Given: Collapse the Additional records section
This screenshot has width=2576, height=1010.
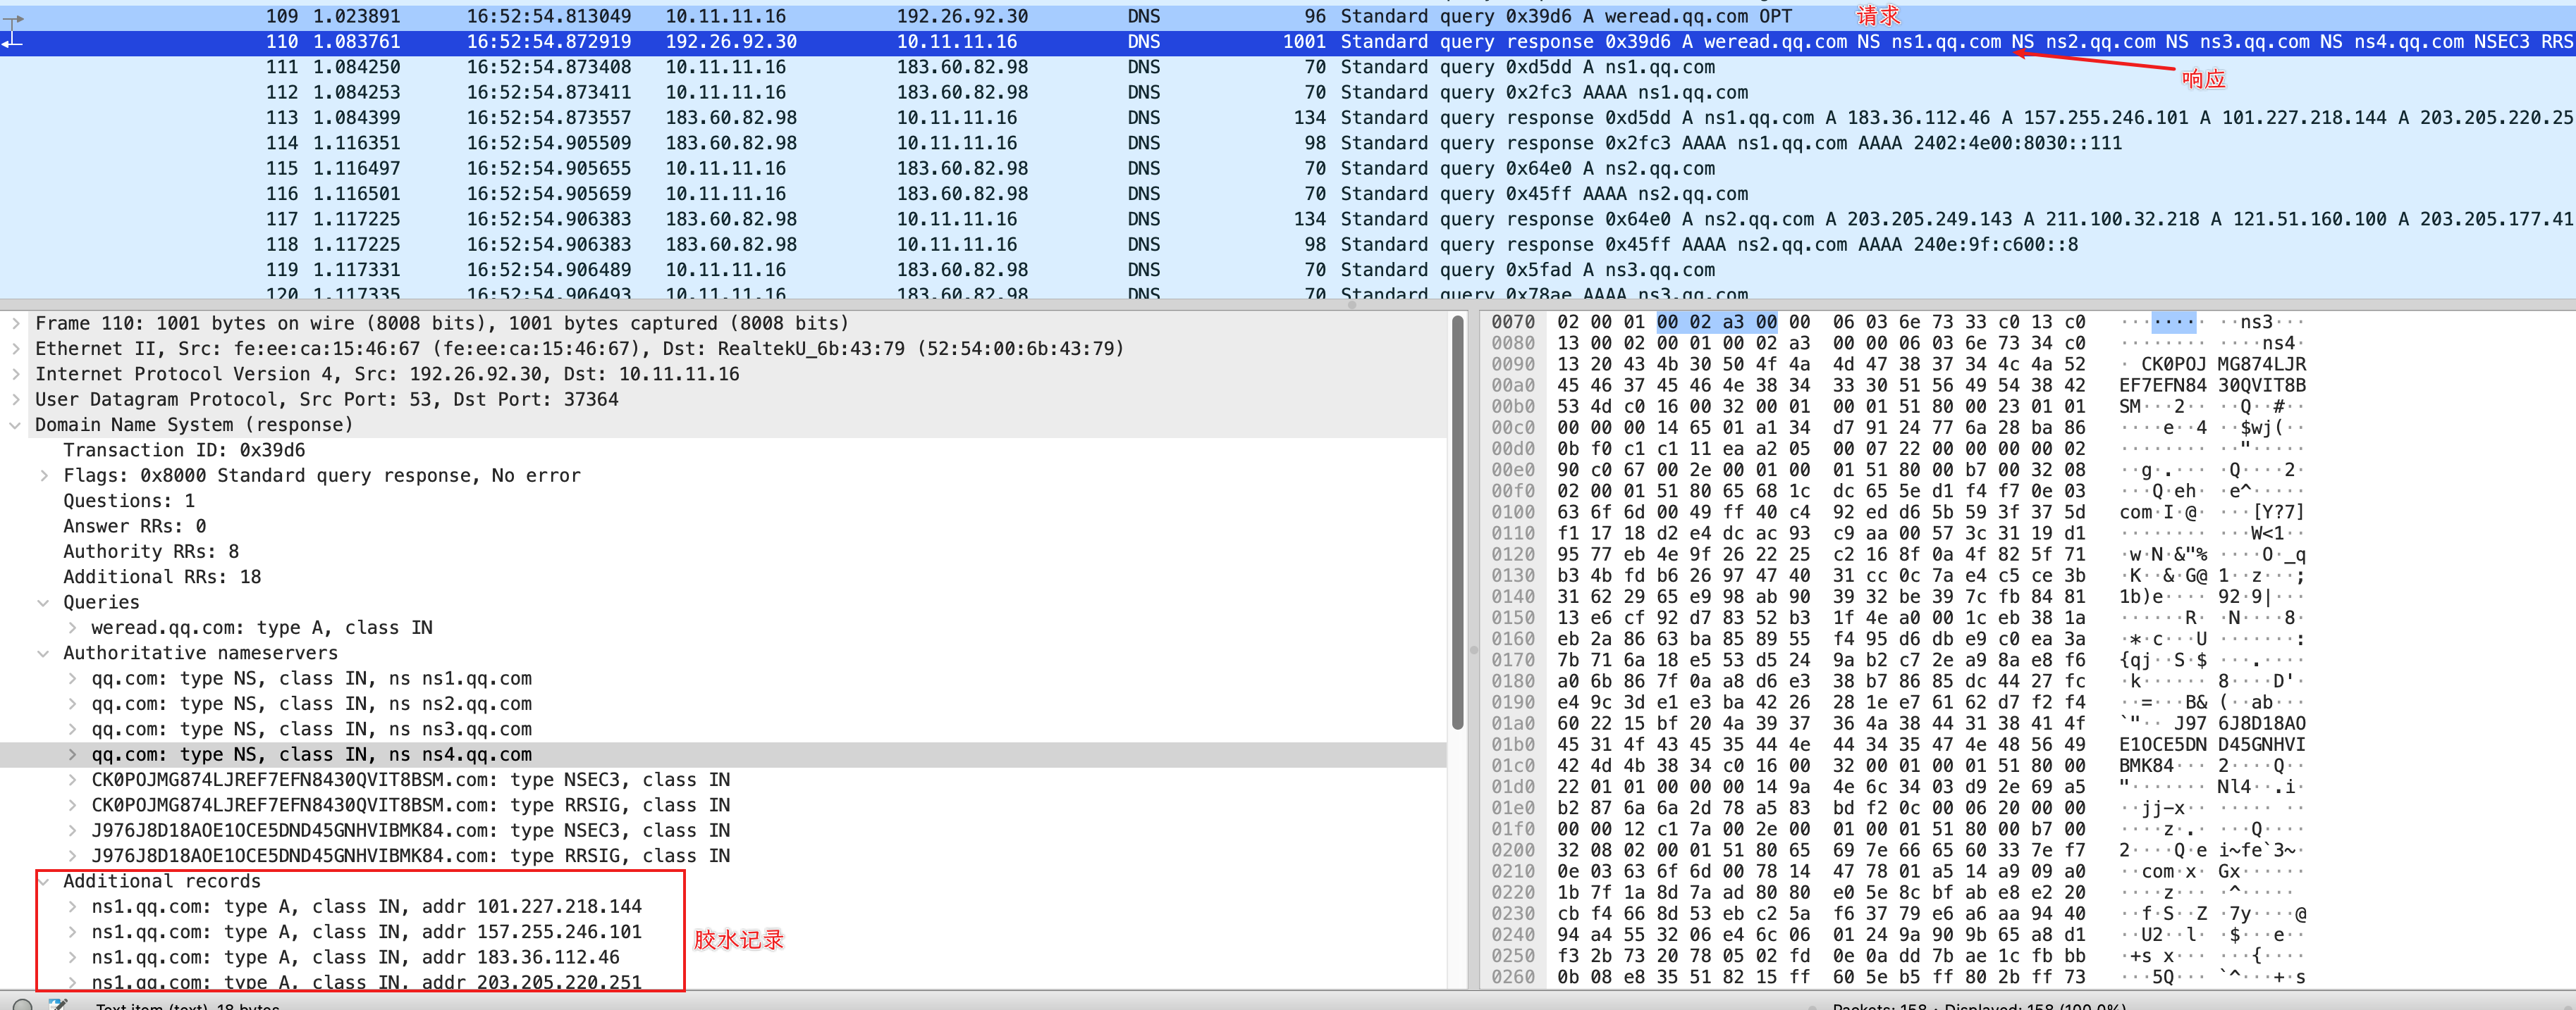Looking at the screenshot, I should 43,881.
